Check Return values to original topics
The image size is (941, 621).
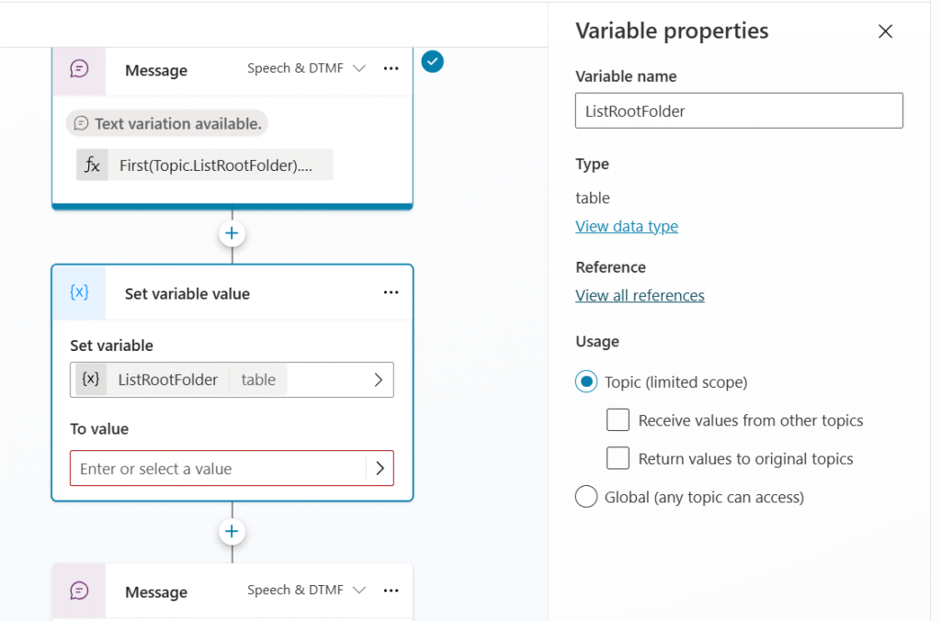[618, 458]
